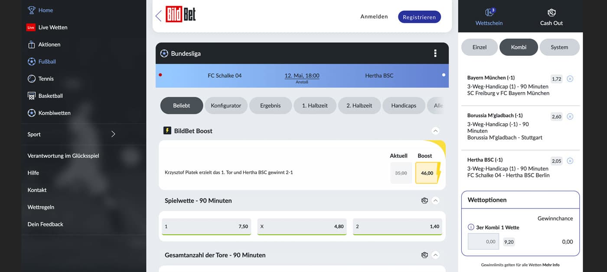This screenshot has height=272, width=607.
Task: Remove Hertha BSC bet from slip
Action: tap(570, 161)
